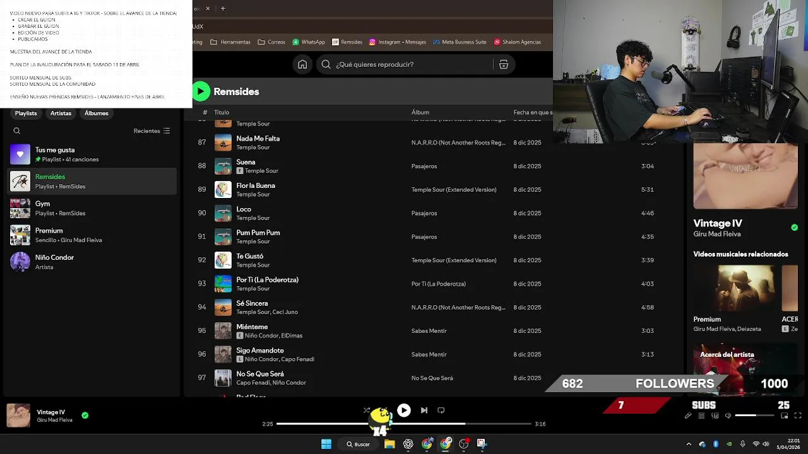Screen dimensions: 808x454
Task: Open album link 'Por Ti (La Poderotza)'
Action: 439,284
